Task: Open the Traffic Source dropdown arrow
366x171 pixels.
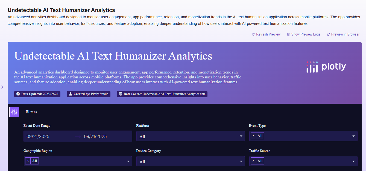Action: pos(353,161)
